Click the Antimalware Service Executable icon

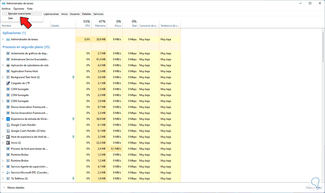click(x=8, y=59)
